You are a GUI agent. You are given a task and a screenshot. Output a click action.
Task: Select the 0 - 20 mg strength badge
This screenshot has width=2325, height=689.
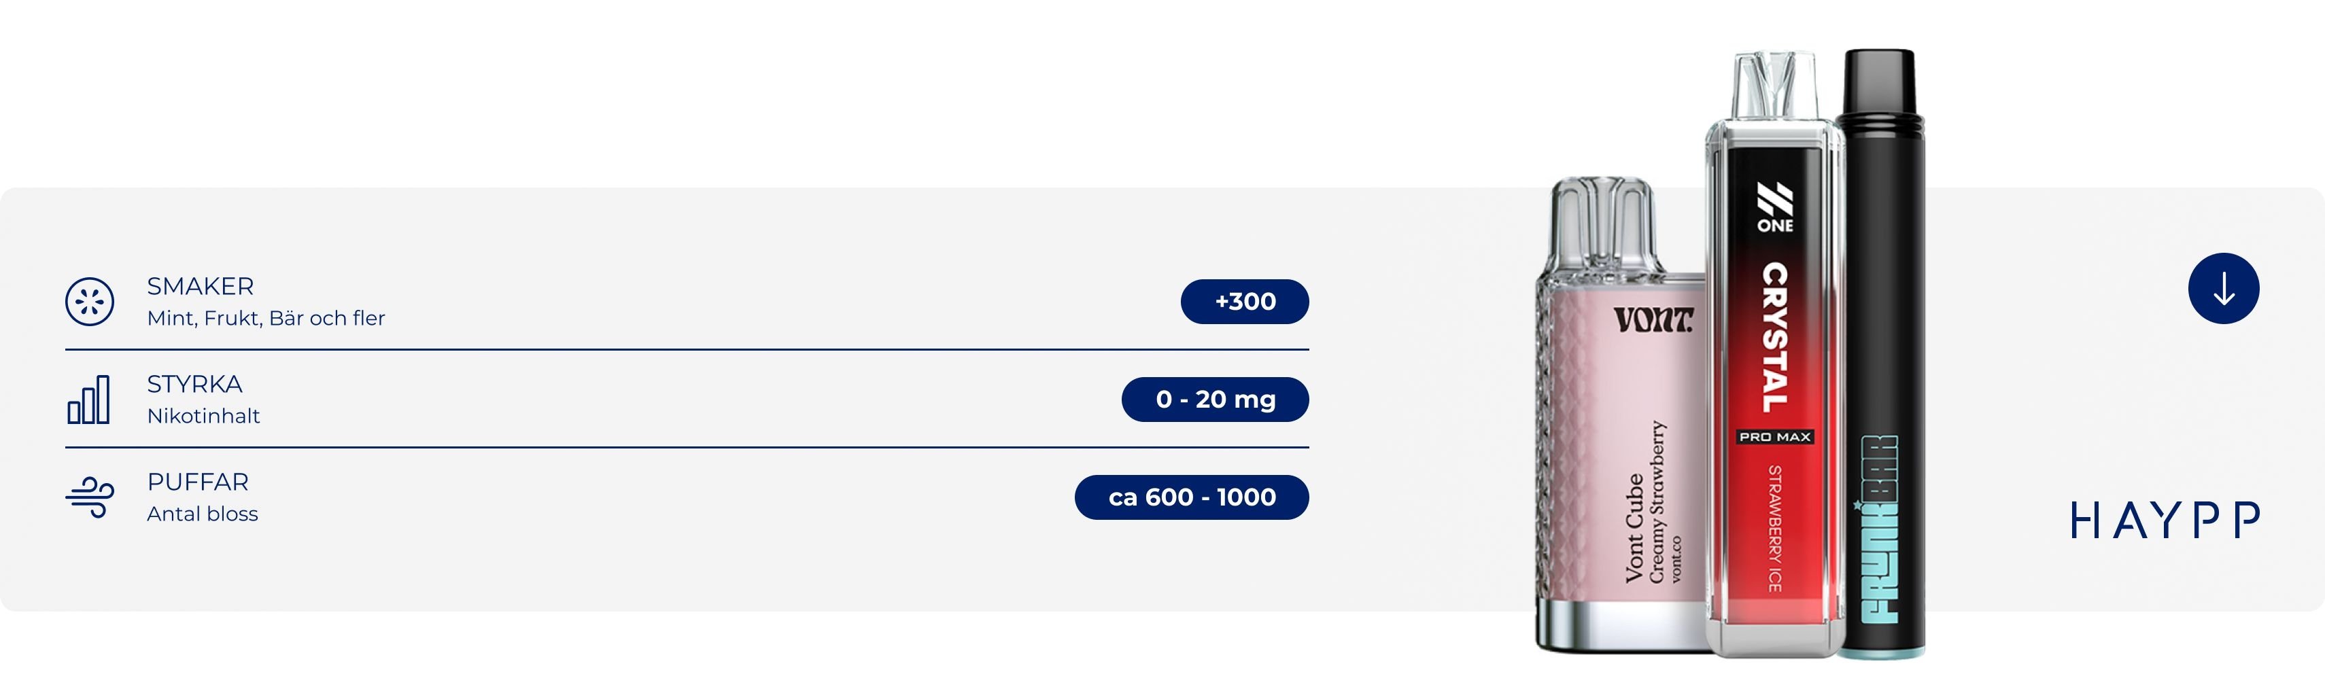click(1215, 400)
